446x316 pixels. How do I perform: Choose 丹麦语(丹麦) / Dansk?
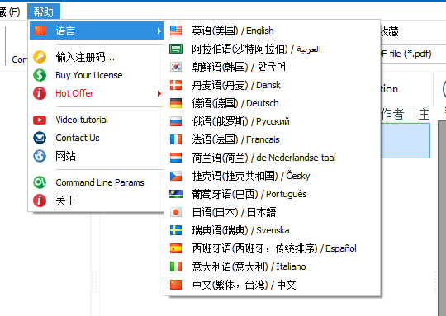coord(273,85)
